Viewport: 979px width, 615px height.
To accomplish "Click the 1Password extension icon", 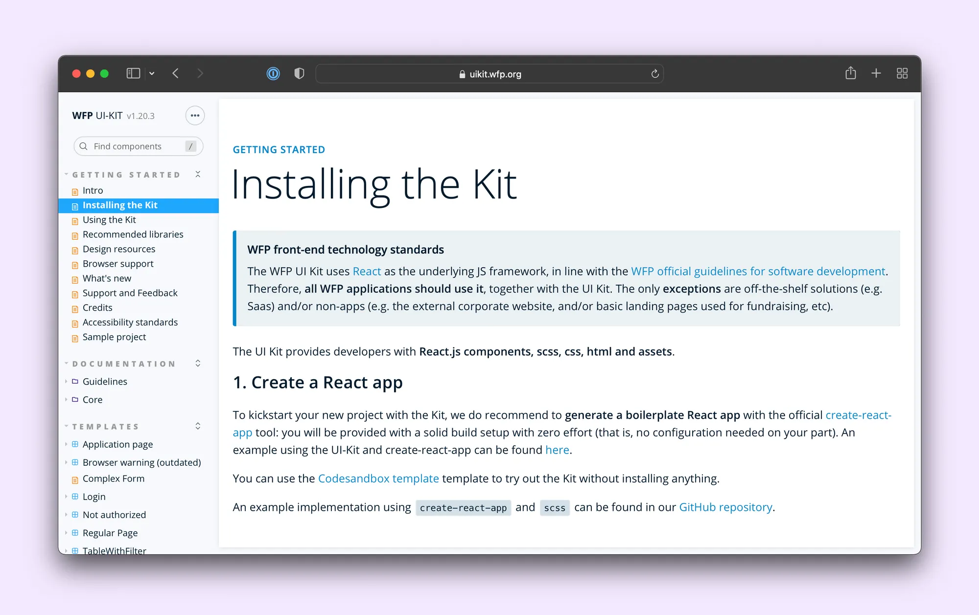I will (x=273, y=74).
